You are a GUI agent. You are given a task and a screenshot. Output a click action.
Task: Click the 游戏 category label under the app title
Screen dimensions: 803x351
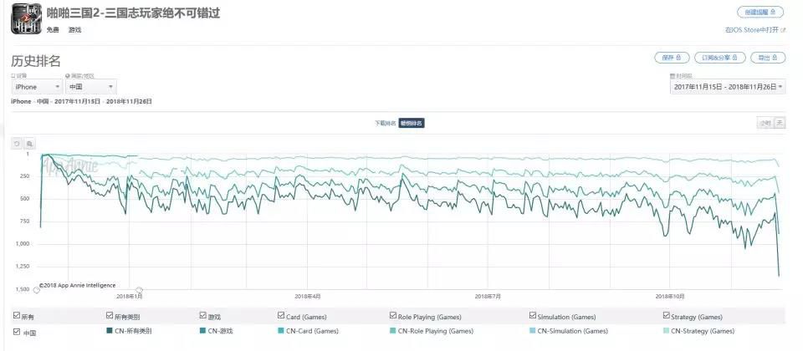[74, 30]
